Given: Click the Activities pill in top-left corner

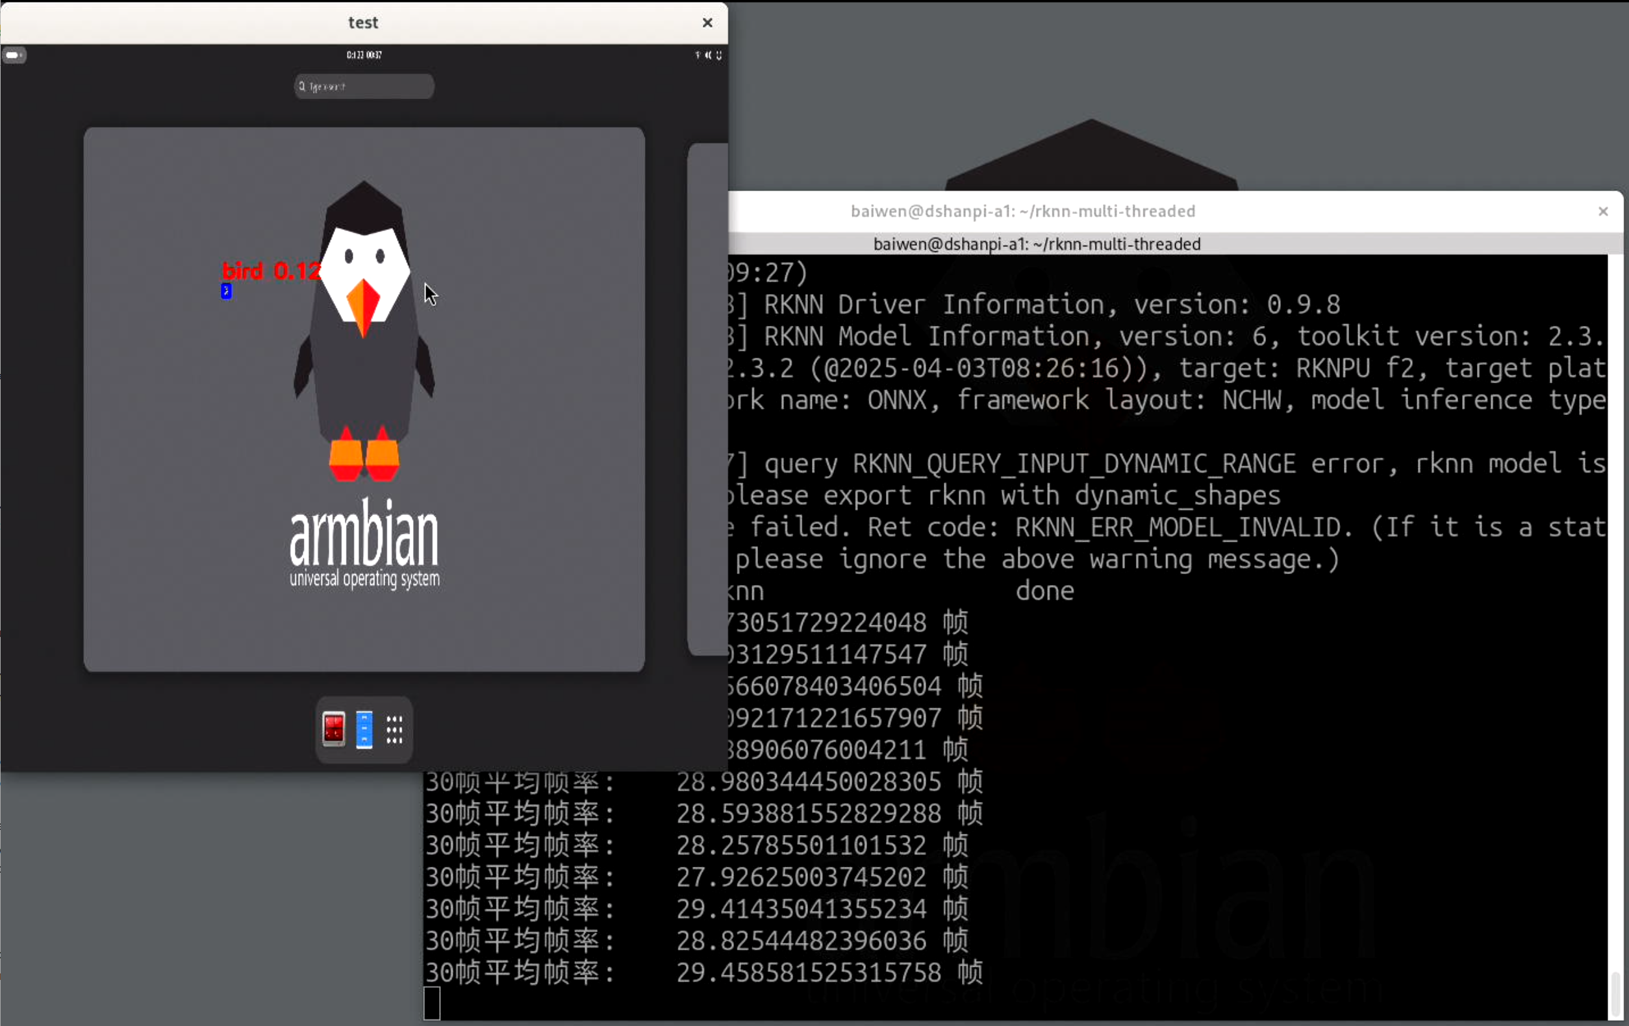Looking at the screenshot, I should tap(14, 55).
